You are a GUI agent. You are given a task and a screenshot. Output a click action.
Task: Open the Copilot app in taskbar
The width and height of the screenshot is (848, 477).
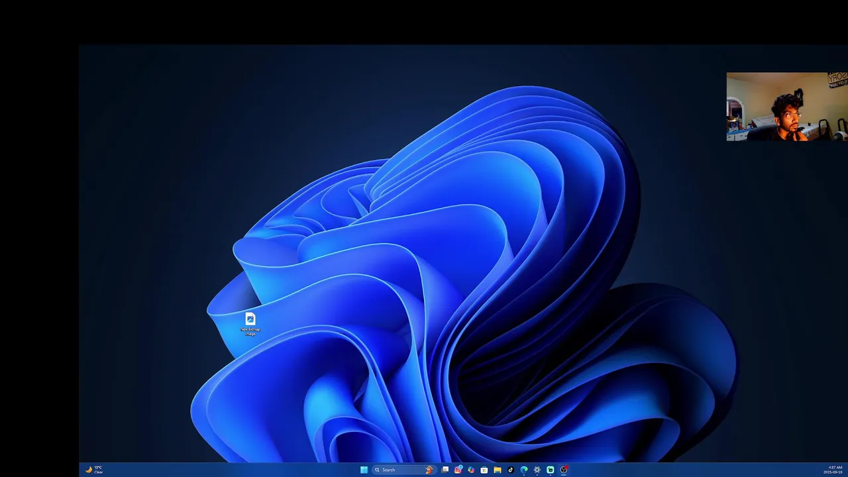pos(471,470)
